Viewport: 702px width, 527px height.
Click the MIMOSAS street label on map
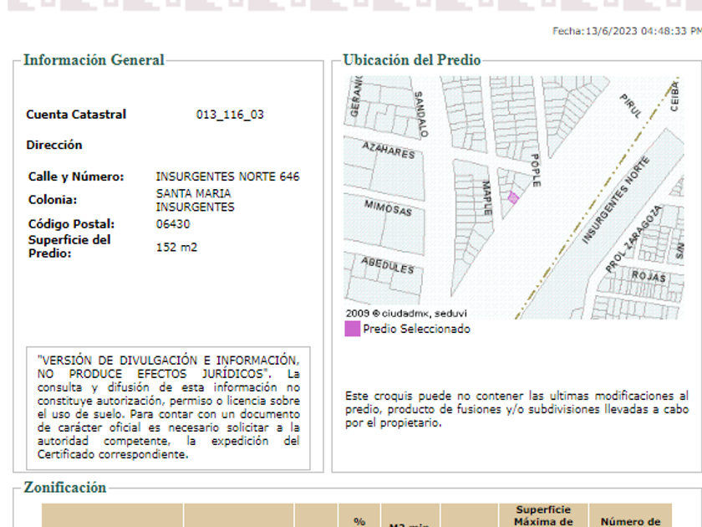(x=388, y=208)
